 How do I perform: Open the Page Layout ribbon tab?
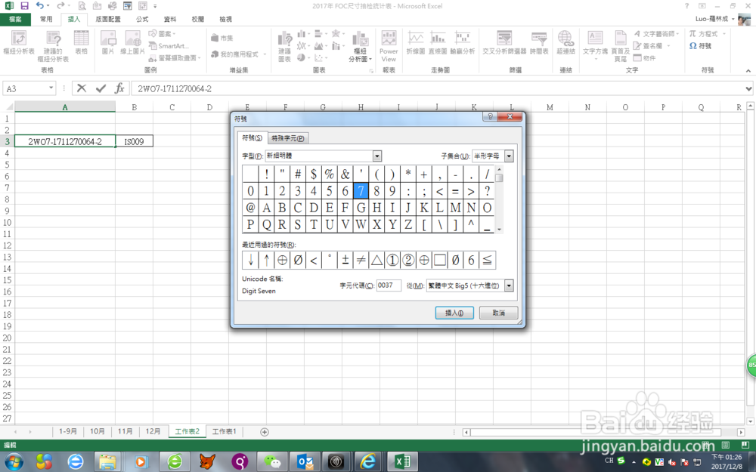pos(108,19)
